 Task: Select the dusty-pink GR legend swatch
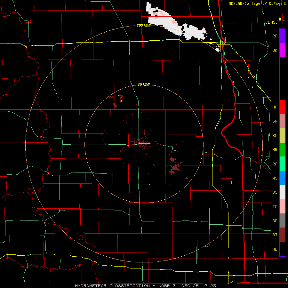pos(283,121)
